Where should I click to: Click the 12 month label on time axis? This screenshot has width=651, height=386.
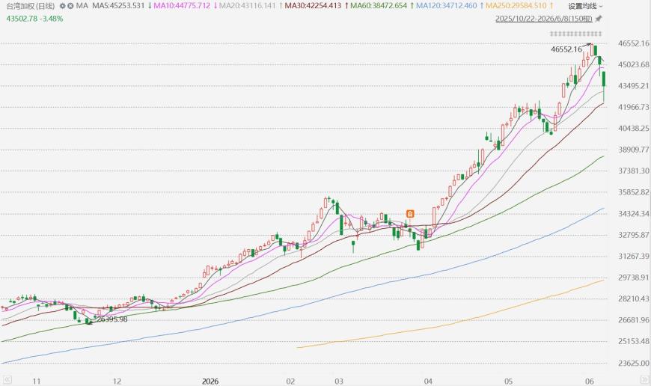[x=117, y=381]
